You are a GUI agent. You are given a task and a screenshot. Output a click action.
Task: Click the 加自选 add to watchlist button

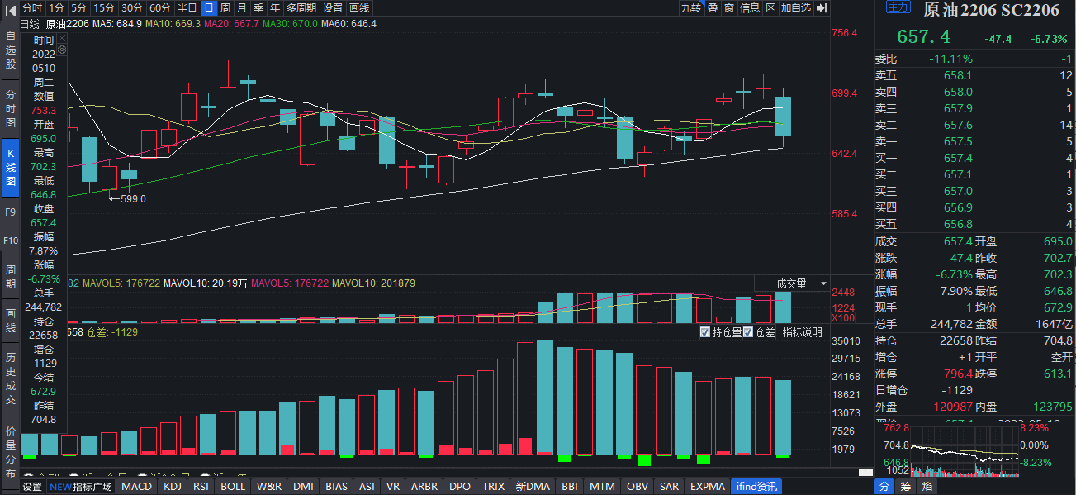[x=795, y=7]
